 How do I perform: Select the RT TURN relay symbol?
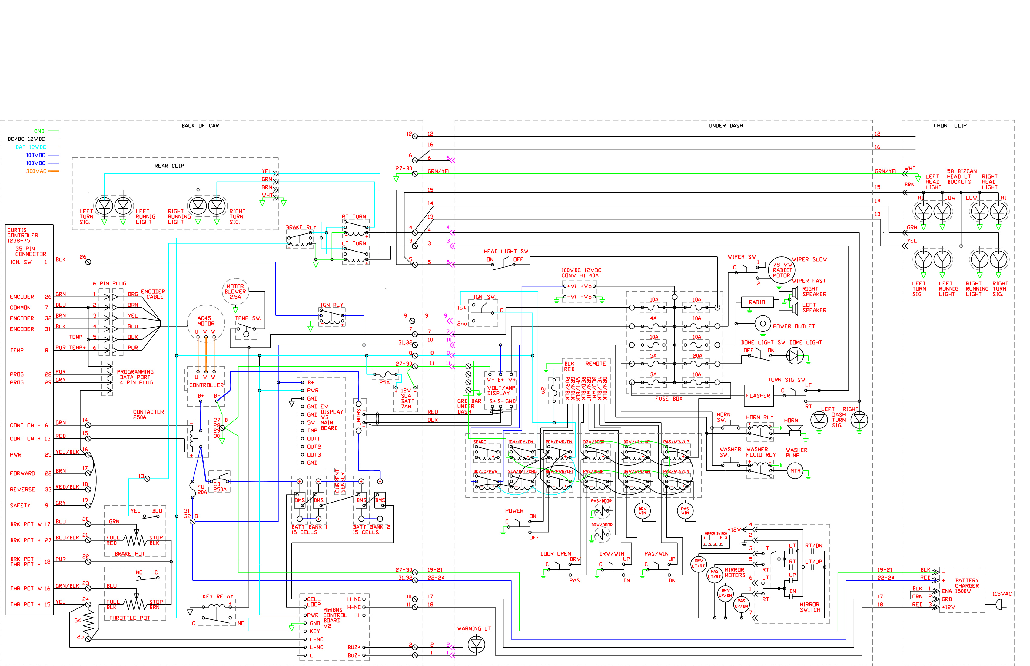point(356,229)
